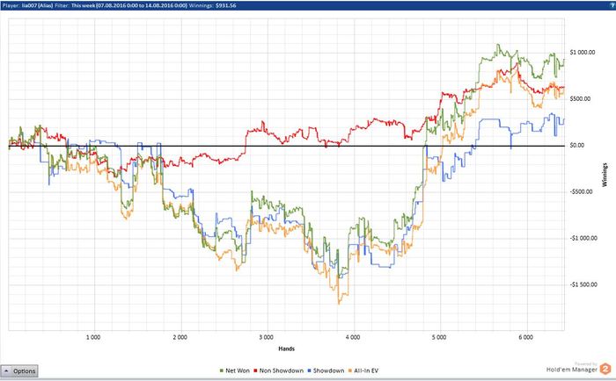
Task: Click the "Hold'em Manager" branding text
Action: [572, 370]
